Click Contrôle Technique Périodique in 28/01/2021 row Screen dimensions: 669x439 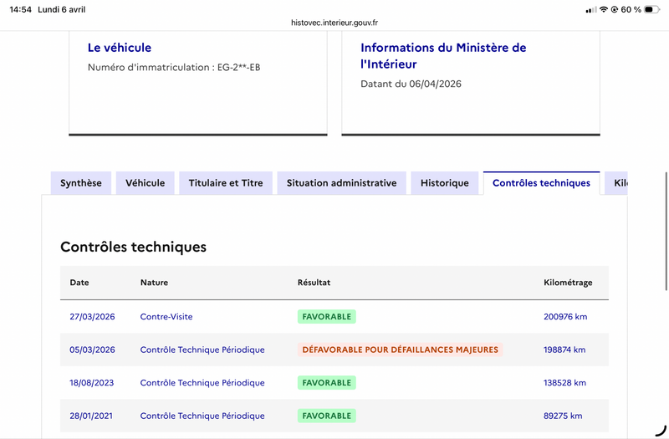tap(202, 416)
